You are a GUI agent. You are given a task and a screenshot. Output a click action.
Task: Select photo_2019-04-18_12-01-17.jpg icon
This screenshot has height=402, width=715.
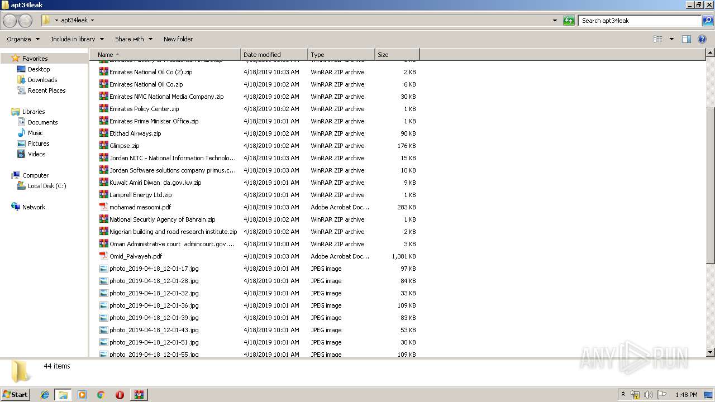[104, 269]
